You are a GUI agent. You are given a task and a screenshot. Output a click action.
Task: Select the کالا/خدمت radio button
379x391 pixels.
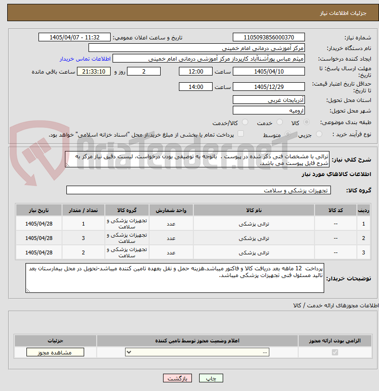point(245,122)
